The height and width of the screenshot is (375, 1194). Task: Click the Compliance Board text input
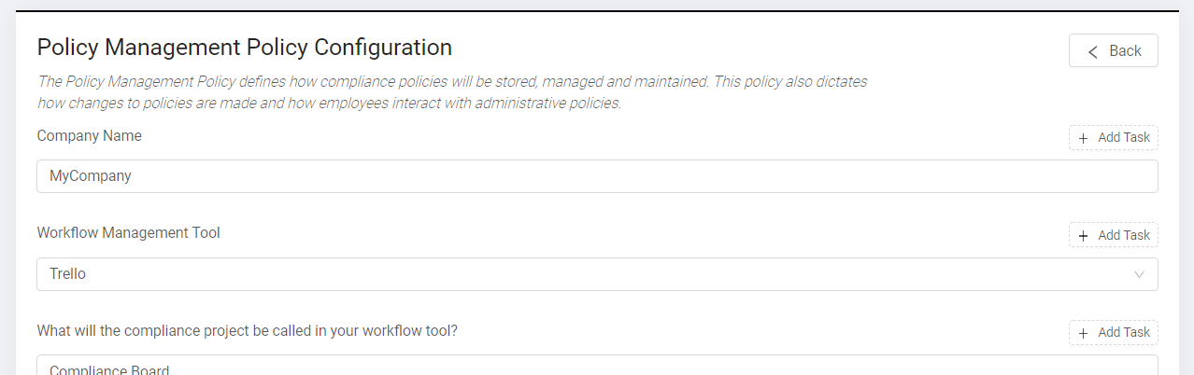596,368
